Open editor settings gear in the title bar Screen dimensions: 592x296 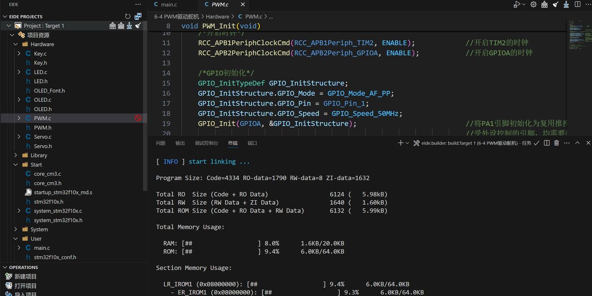click(533, 5)
